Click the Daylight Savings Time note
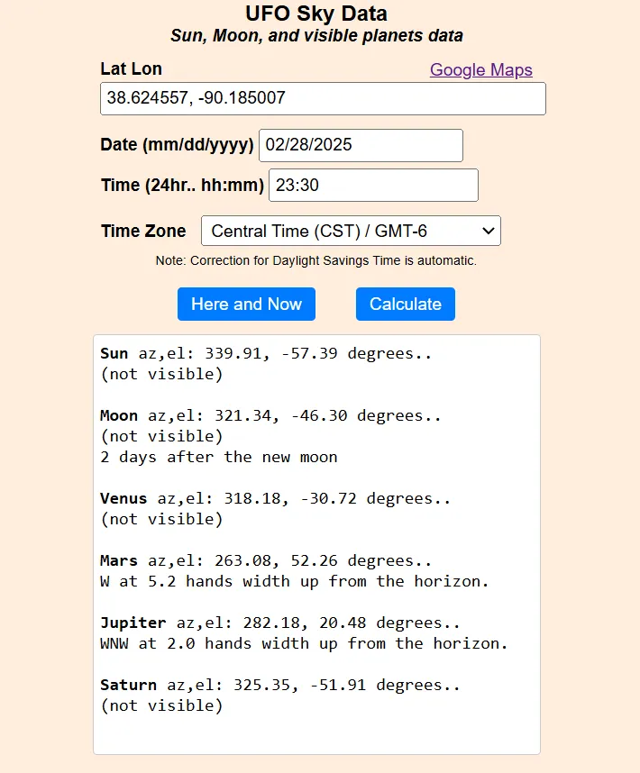The image size is (640, 773). point(316,260)
